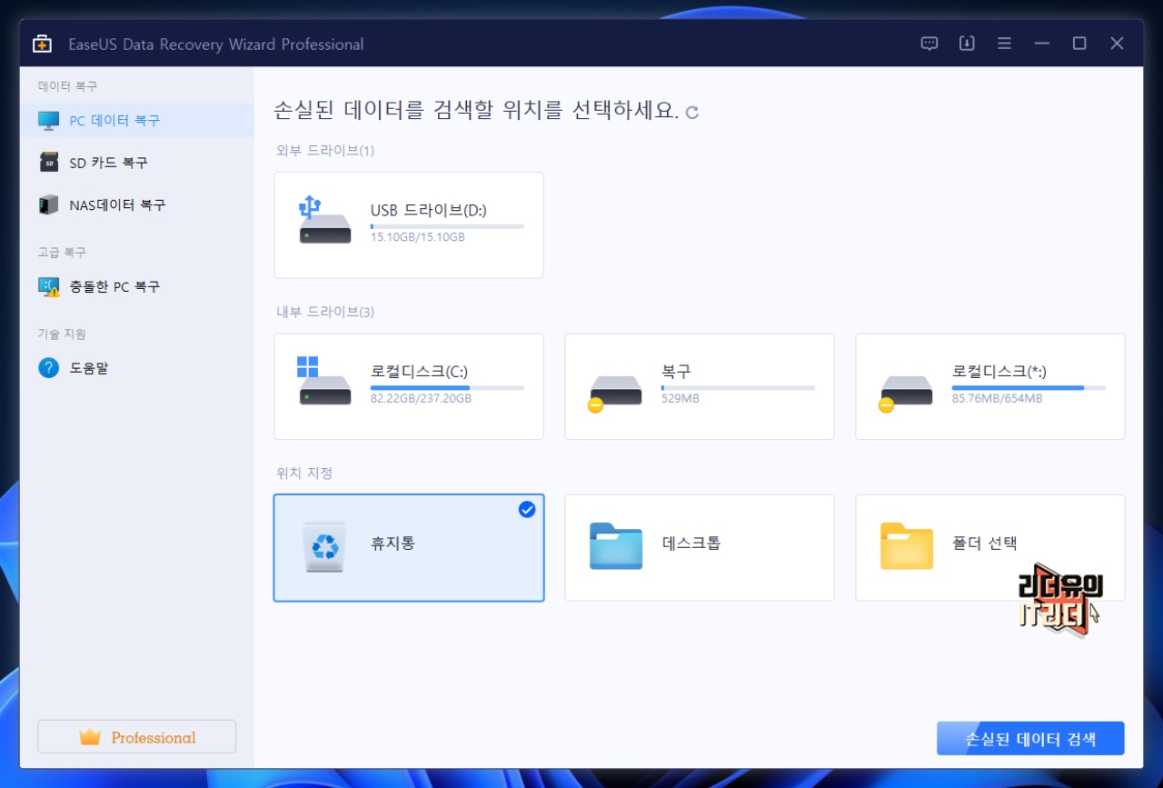Viewport: 1163px width, 788px height.
Task: Click the C: drive usage bar
Action: (447, 388)
